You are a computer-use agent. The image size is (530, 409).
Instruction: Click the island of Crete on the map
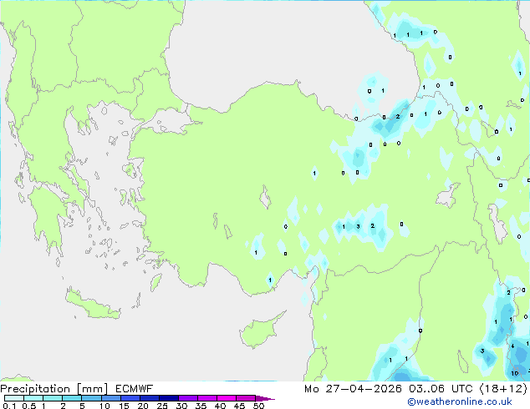[93, 305]
